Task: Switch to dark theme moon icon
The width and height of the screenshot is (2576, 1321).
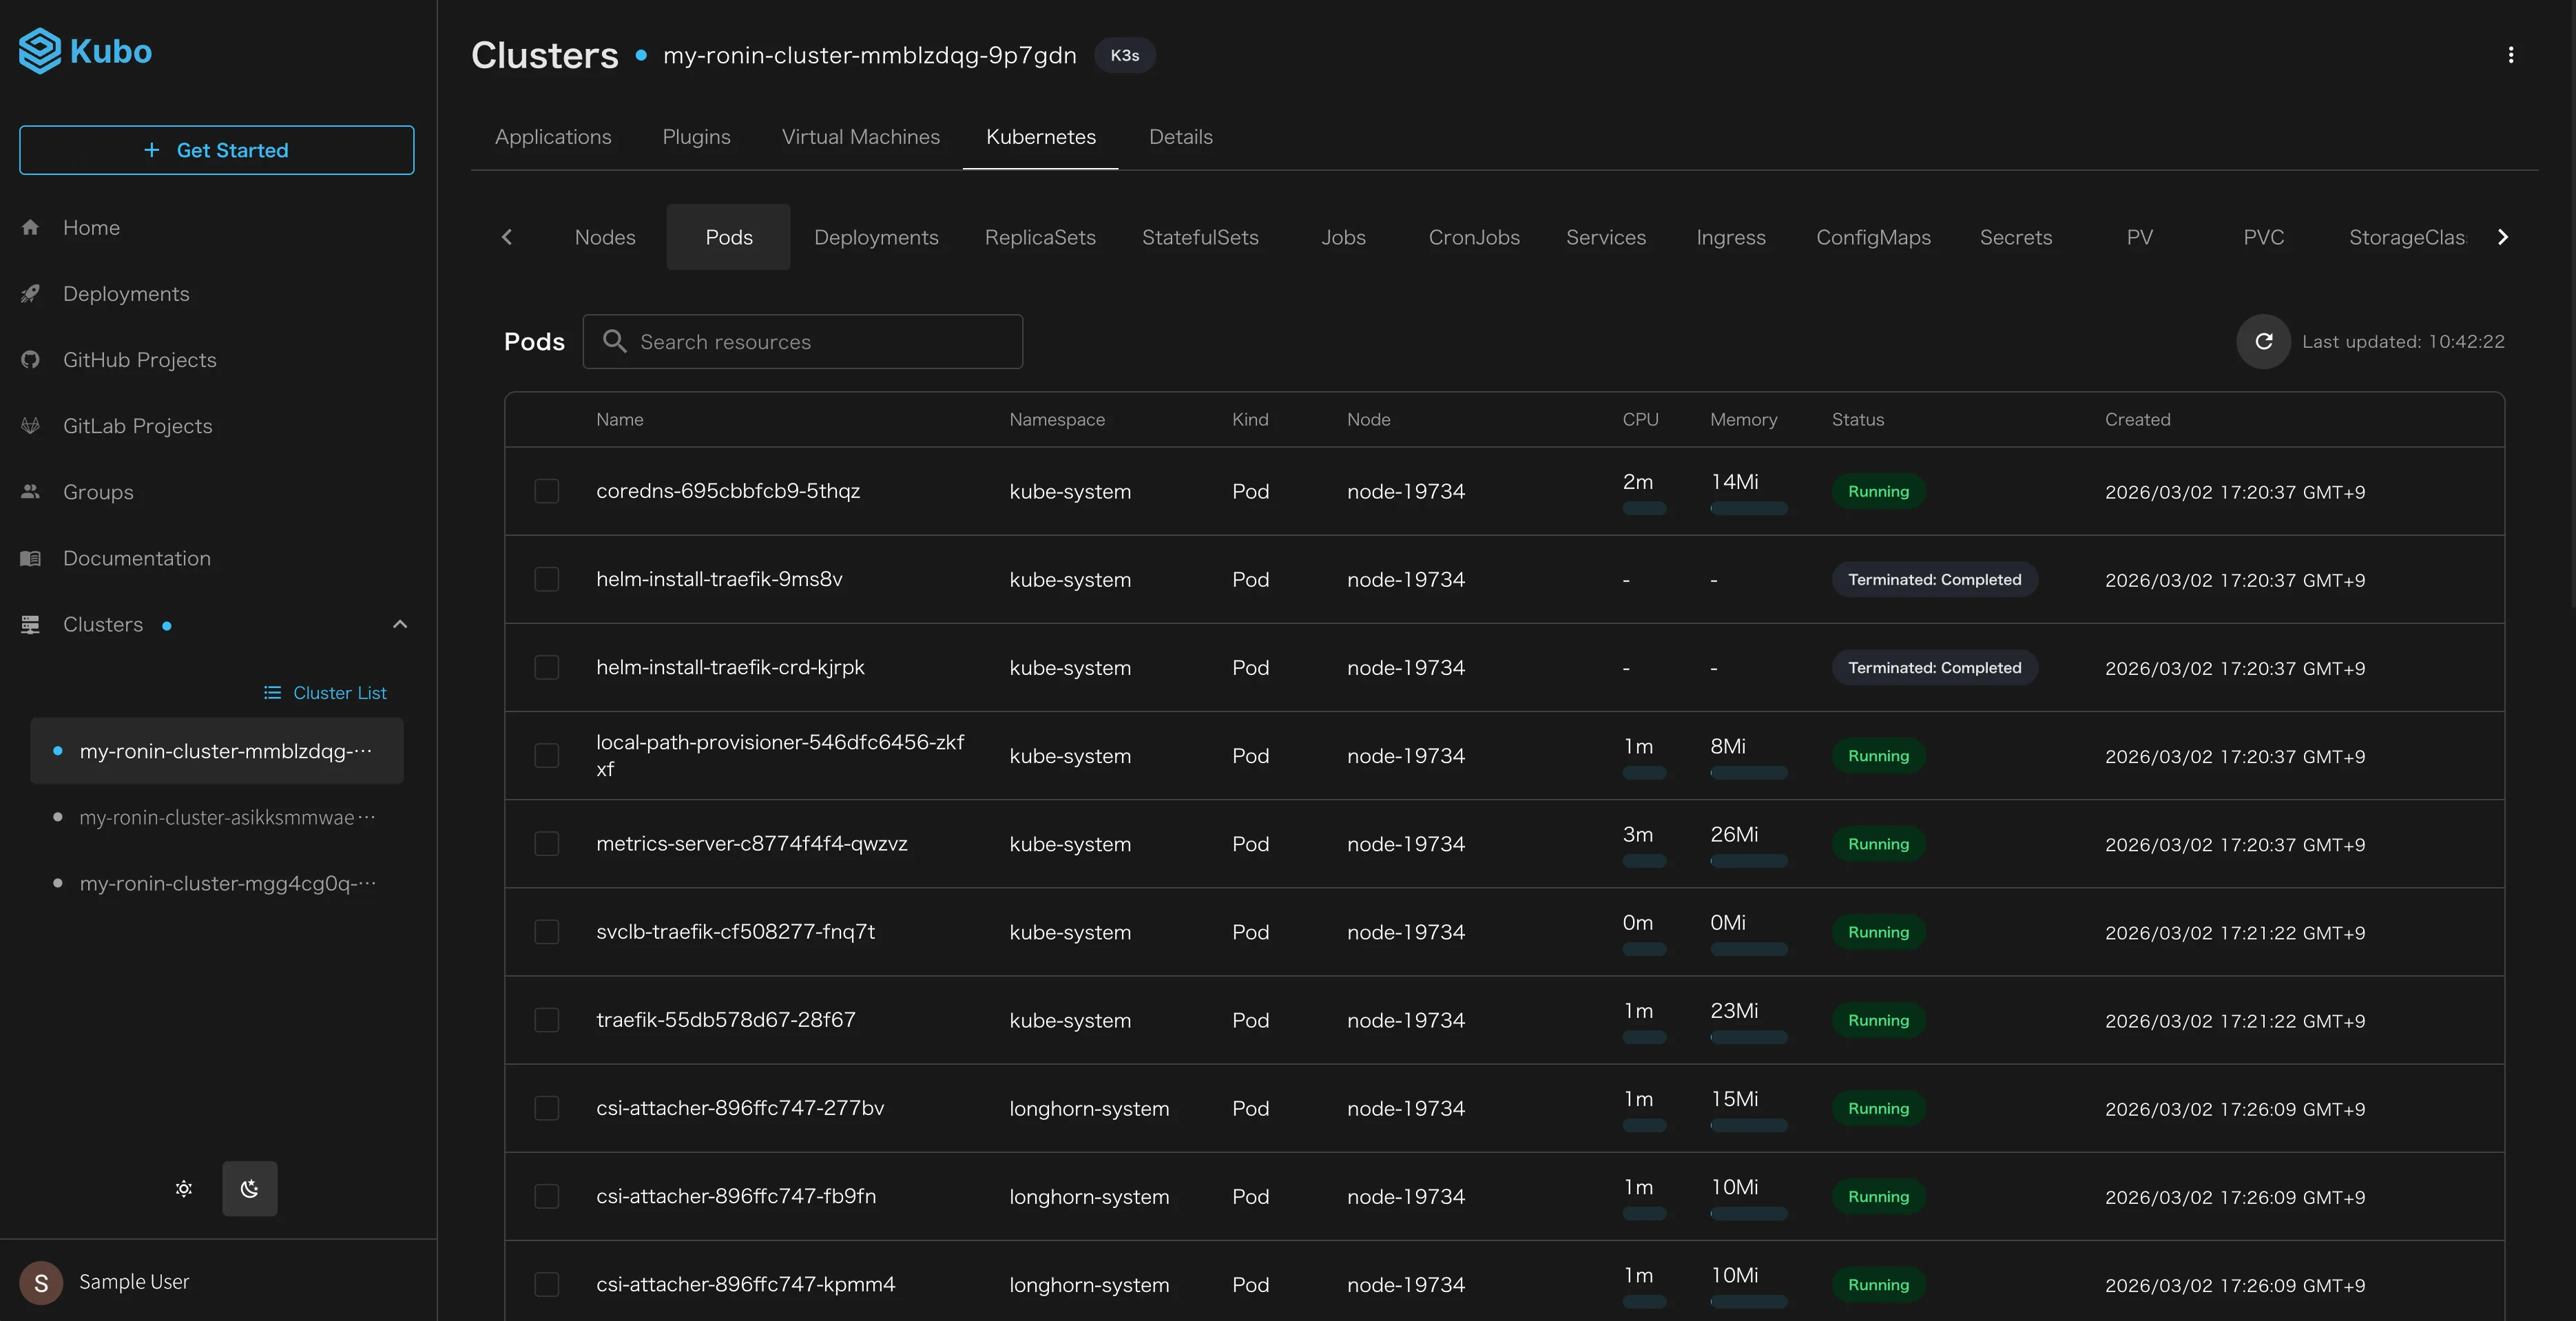Action: coord(250,1188)
